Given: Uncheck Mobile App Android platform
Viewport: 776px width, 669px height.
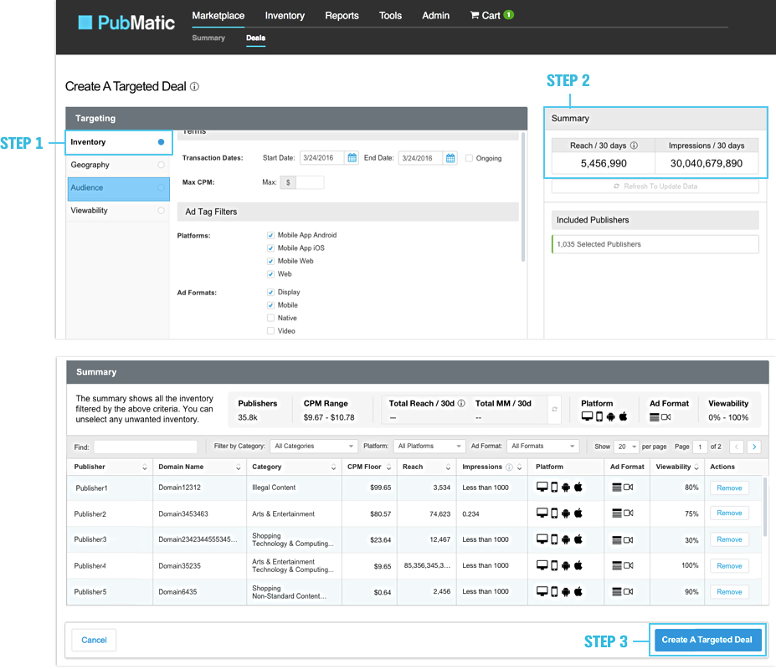Looking at the screenshot, I should pos(270,236).
